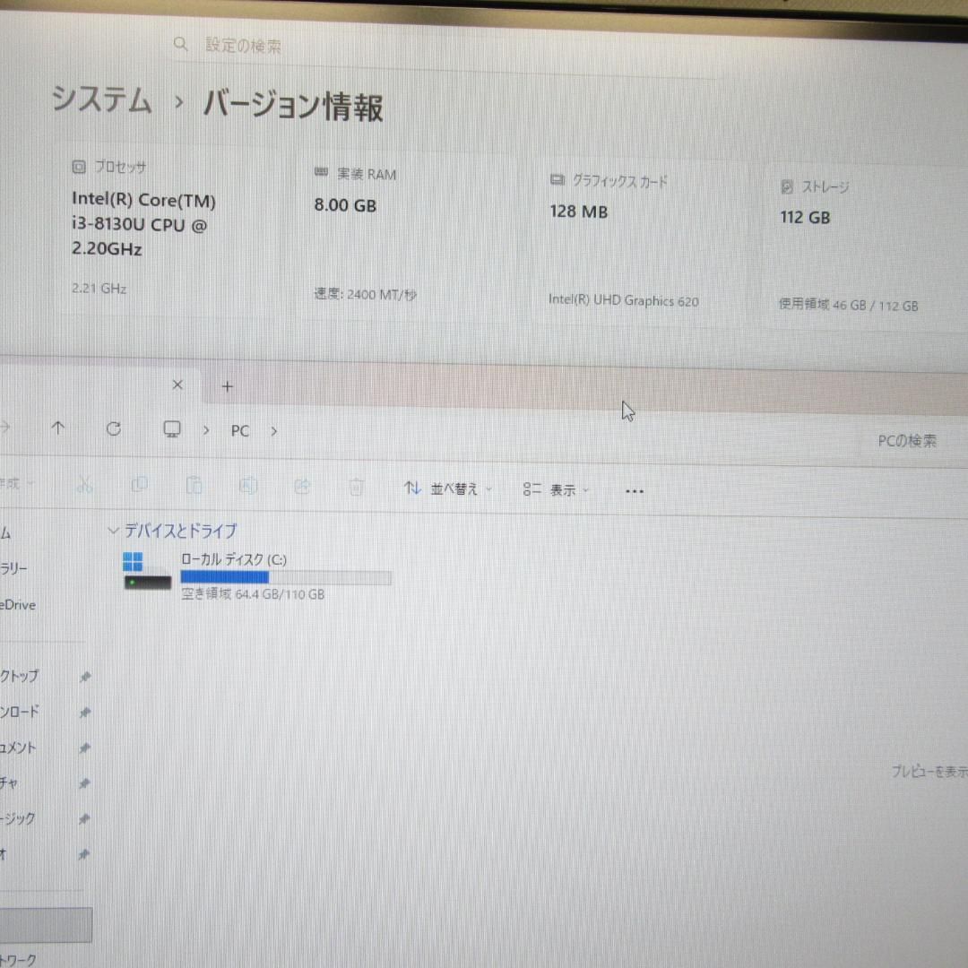Click the Share toolbar icon
The height and width of the screenshot is (968, 968).
(302, 487)
